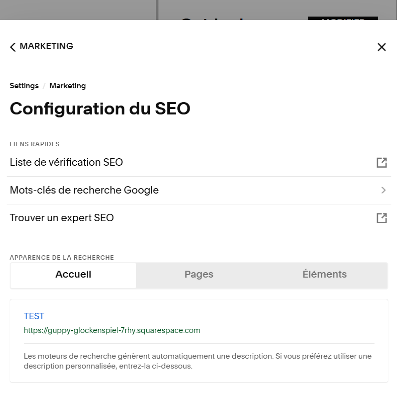Click the back chevron icon beside MARKETING
Image resolution: width=397 pixels, height=397 pixels.
pyautogui.click(x=13, y=47)
